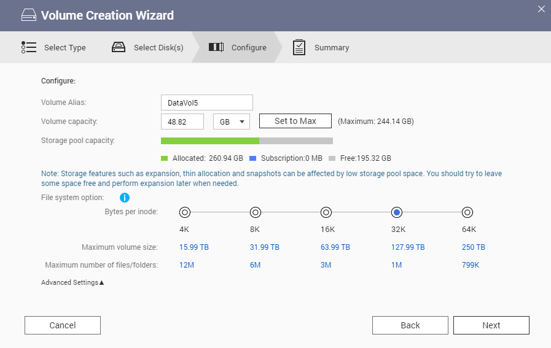Screen dimensions: 551x348
Task: Collapse the Advanced Settings section
Action: pos(72,282)
